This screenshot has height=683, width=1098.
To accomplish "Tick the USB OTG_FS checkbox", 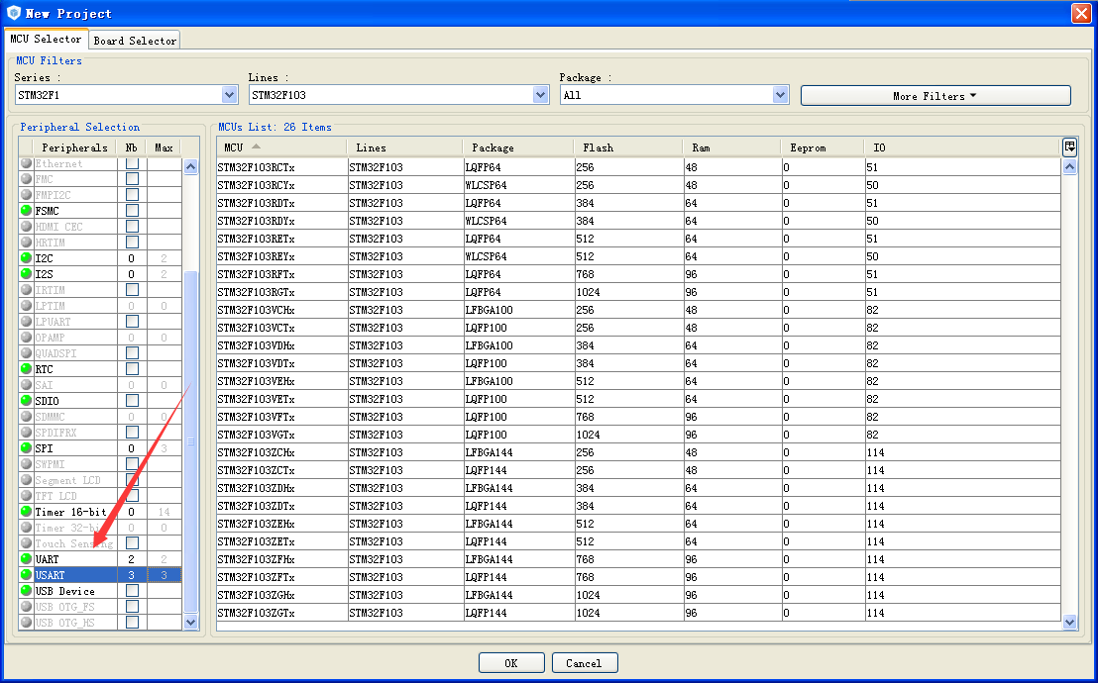I will (132, 606).
